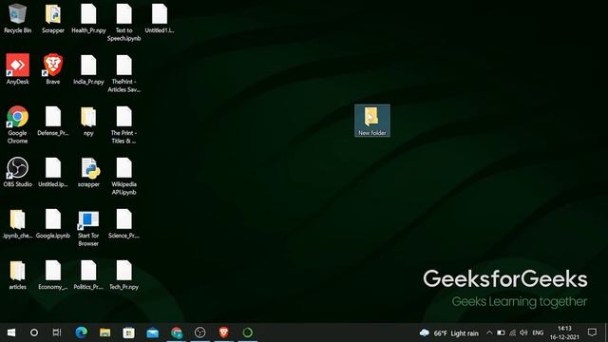
Task: Select the Politics_Pr file icon
Action: click(x=88, y=275)
